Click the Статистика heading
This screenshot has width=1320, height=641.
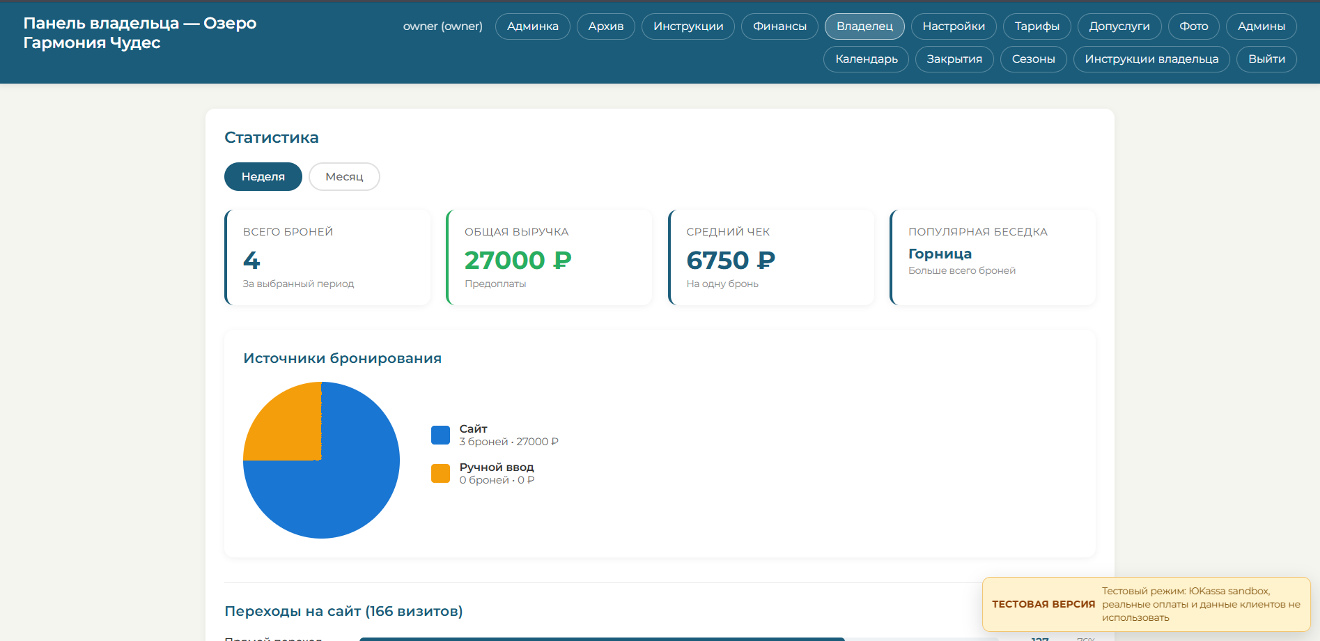pyautogui.click(x=272, y=138)
